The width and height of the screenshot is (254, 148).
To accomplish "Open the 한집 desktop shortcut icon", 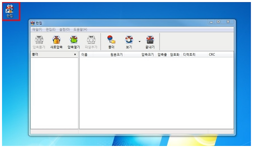I will tap(10, 11).
